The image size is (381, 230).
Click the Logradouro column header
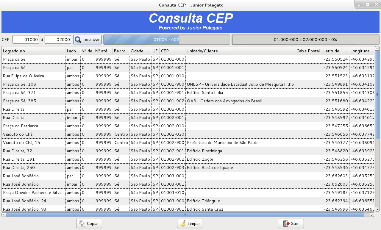tap(33, 51)
